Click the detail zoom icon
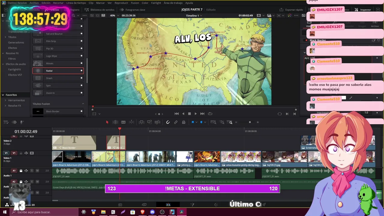Screen dimensions: 384x216 [222, 122]
